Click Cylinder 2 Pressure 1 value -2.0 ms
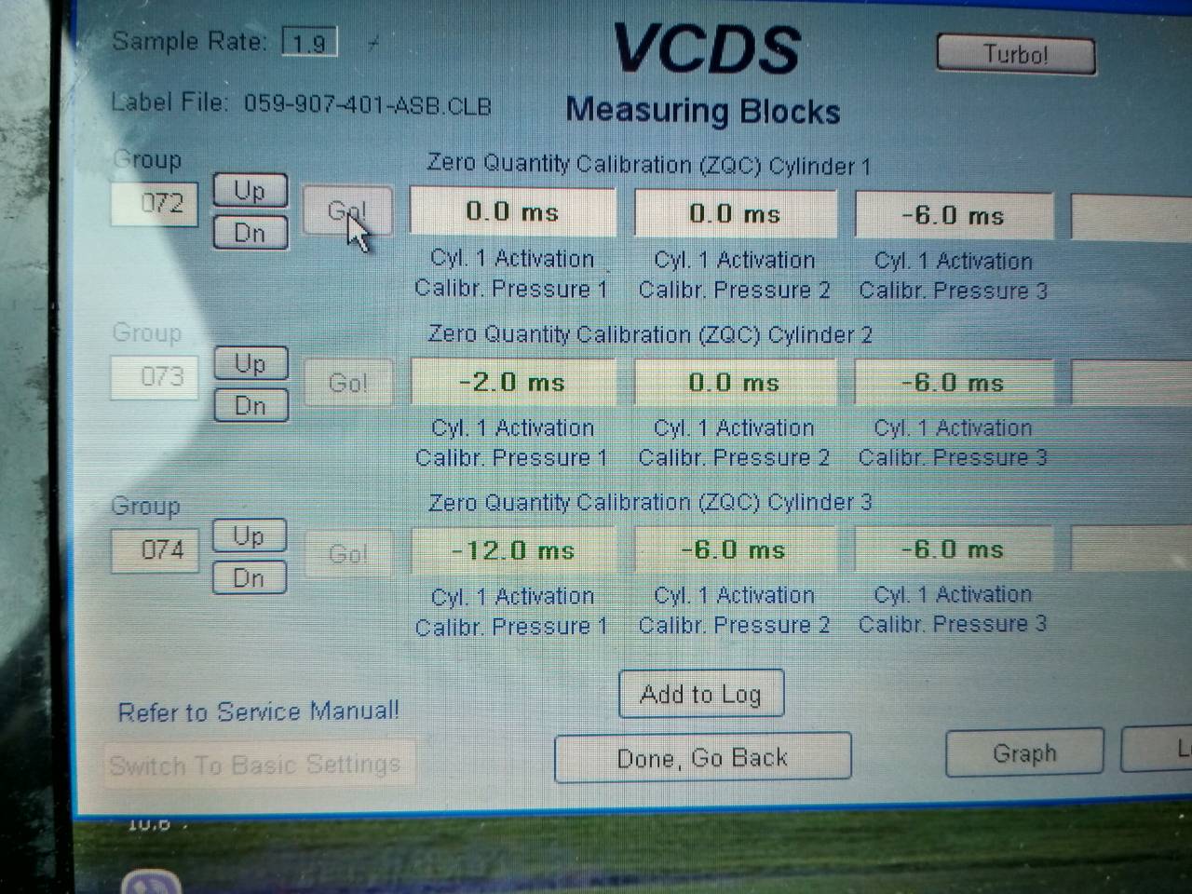1192x894 pixels. pos(513,383)
